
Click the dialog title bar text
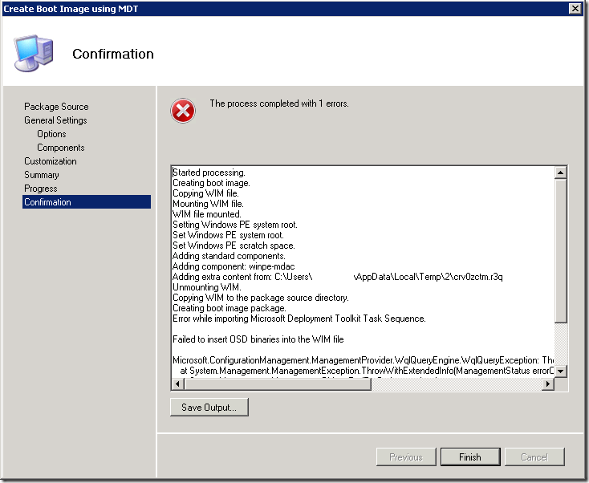tap(71, 9)
